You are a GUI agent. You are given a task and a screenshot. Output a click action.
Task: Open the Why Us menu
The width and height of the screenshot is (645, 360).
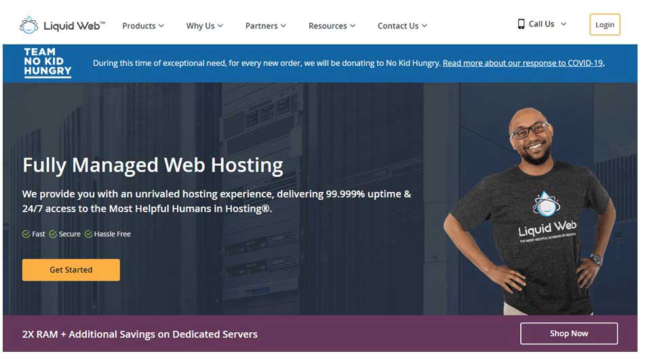point(204,26)
